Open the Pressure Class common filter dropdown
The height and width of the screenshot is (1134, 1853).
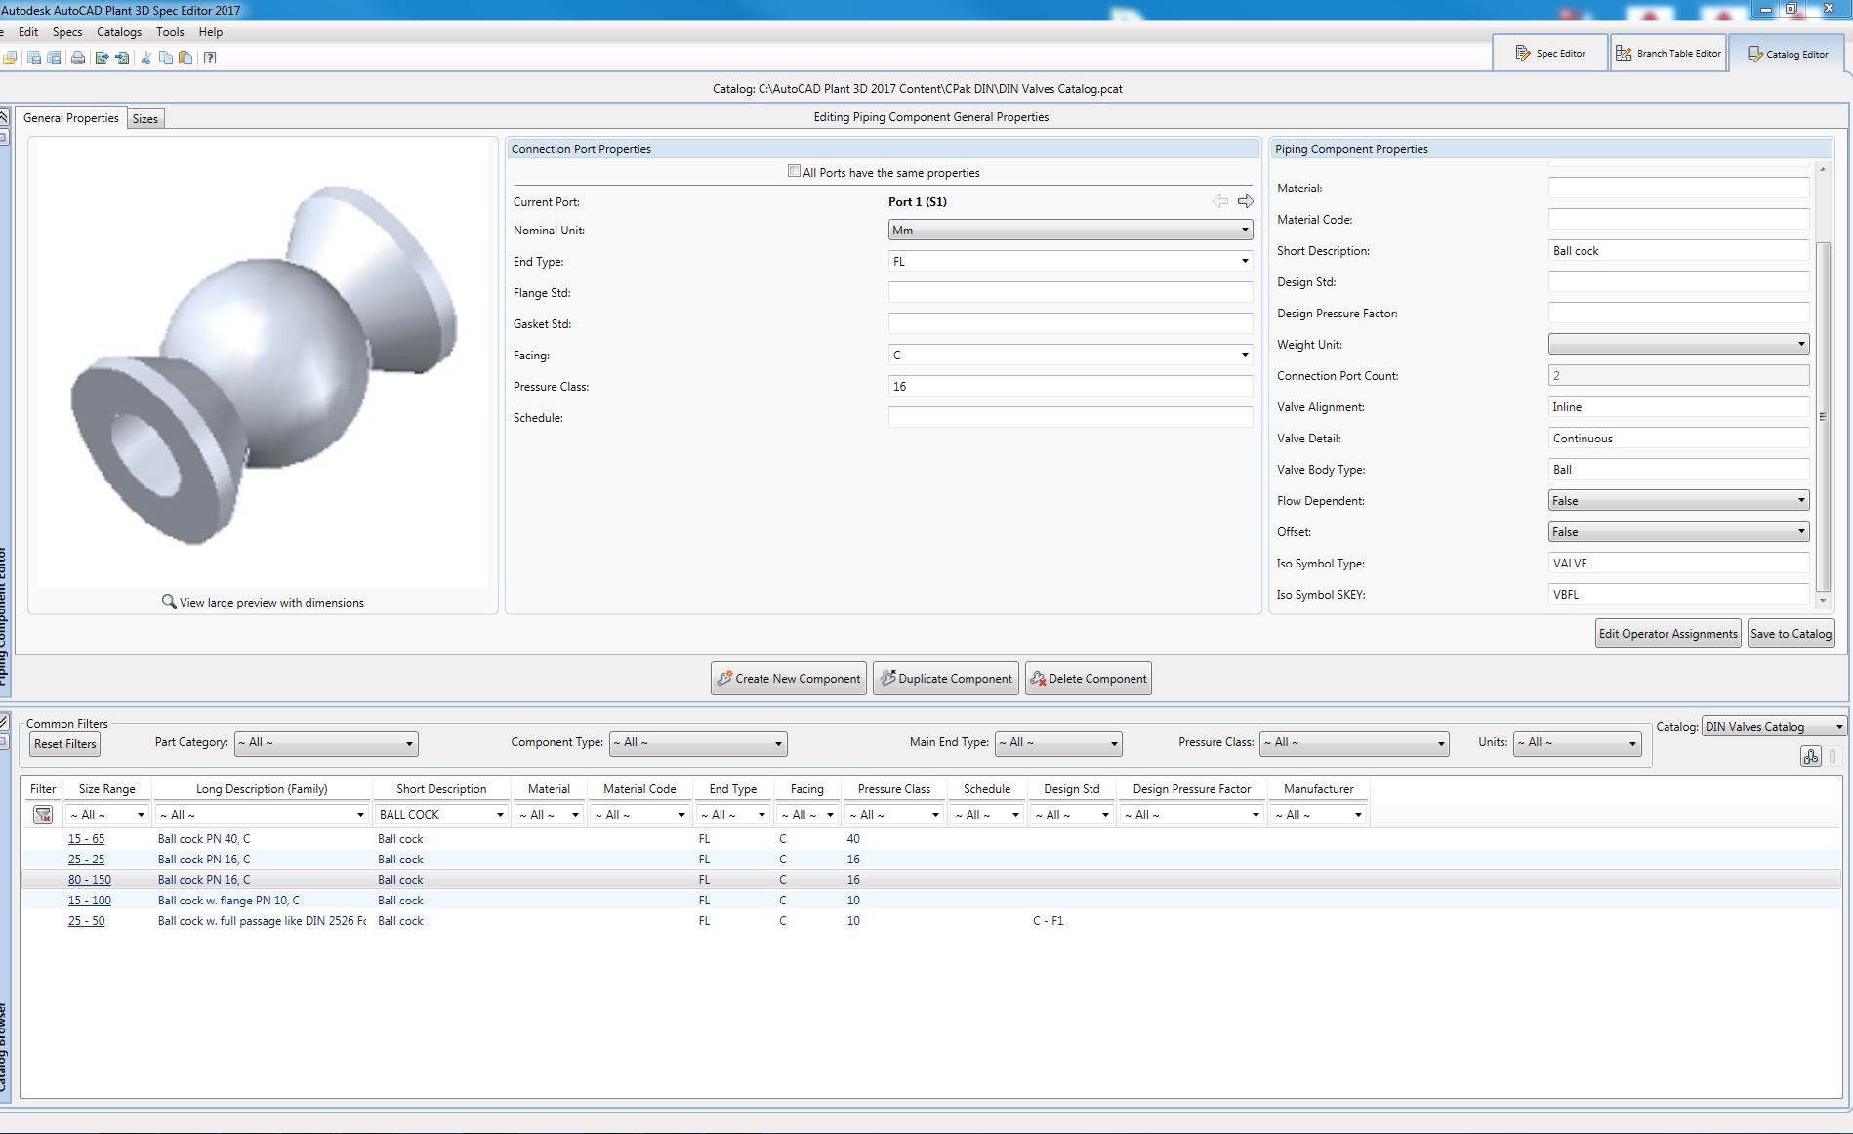[x=1353, y=743]
